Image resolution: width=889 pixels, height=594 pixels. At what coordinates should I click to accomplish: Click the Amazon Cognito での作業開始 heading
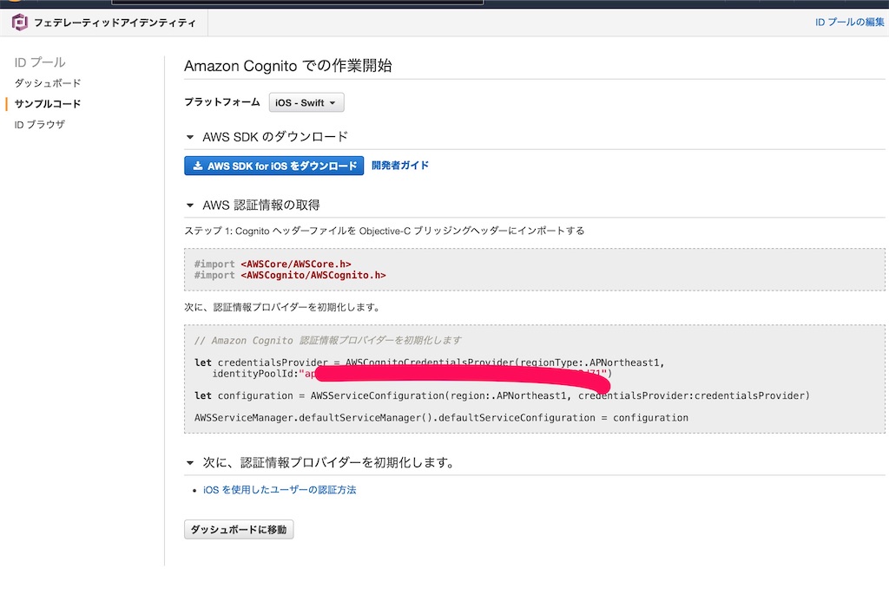[288, 66]
